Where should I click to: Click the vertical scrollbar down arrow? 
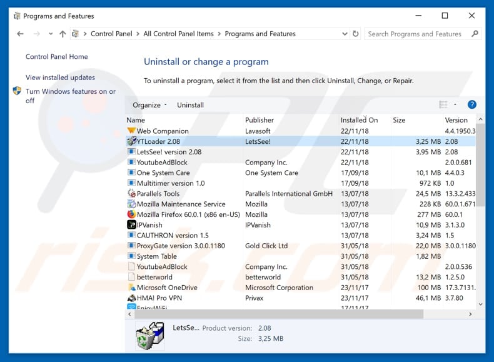pos(480,304)
